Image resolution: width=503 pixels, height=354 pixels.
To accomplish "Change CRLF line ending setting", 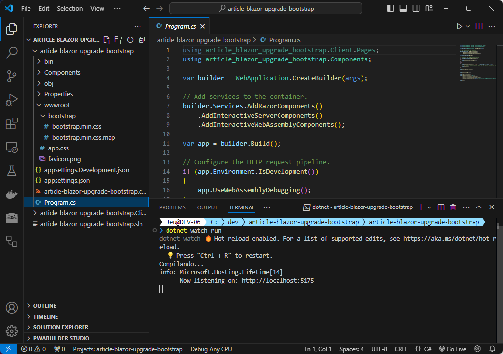I will pyautogui.click(x=401, y=349).
